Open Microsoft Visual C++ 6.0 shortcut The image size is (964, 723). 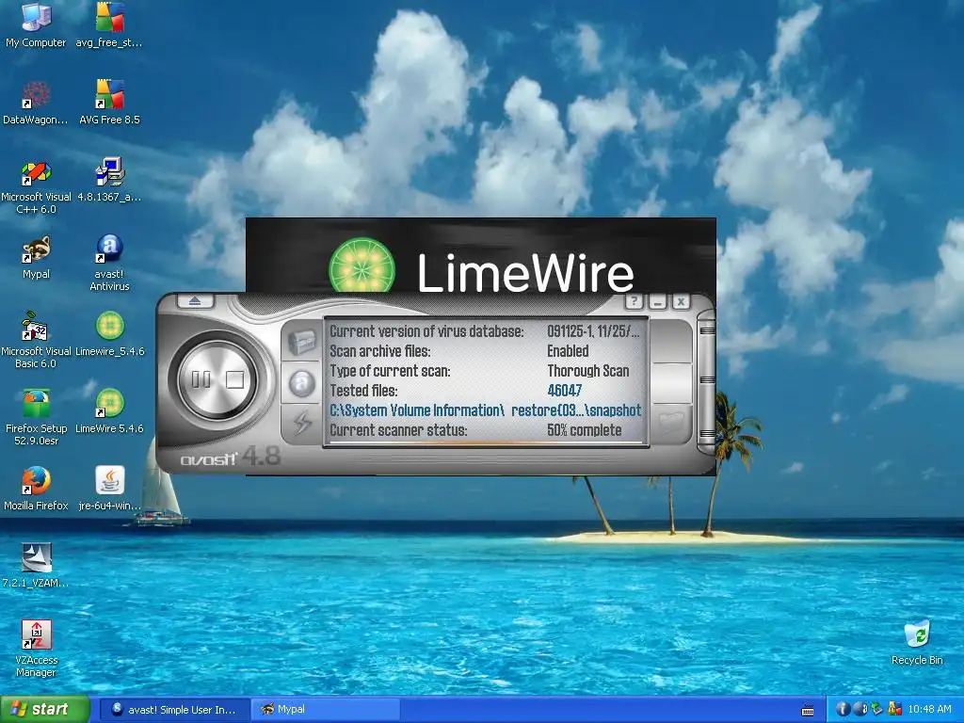pyautogui.click(x=36, y=186)
